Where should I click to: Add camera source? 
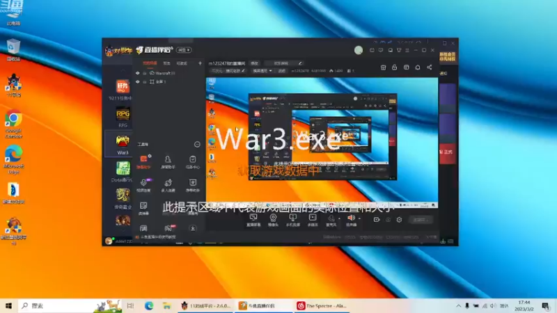273,220
